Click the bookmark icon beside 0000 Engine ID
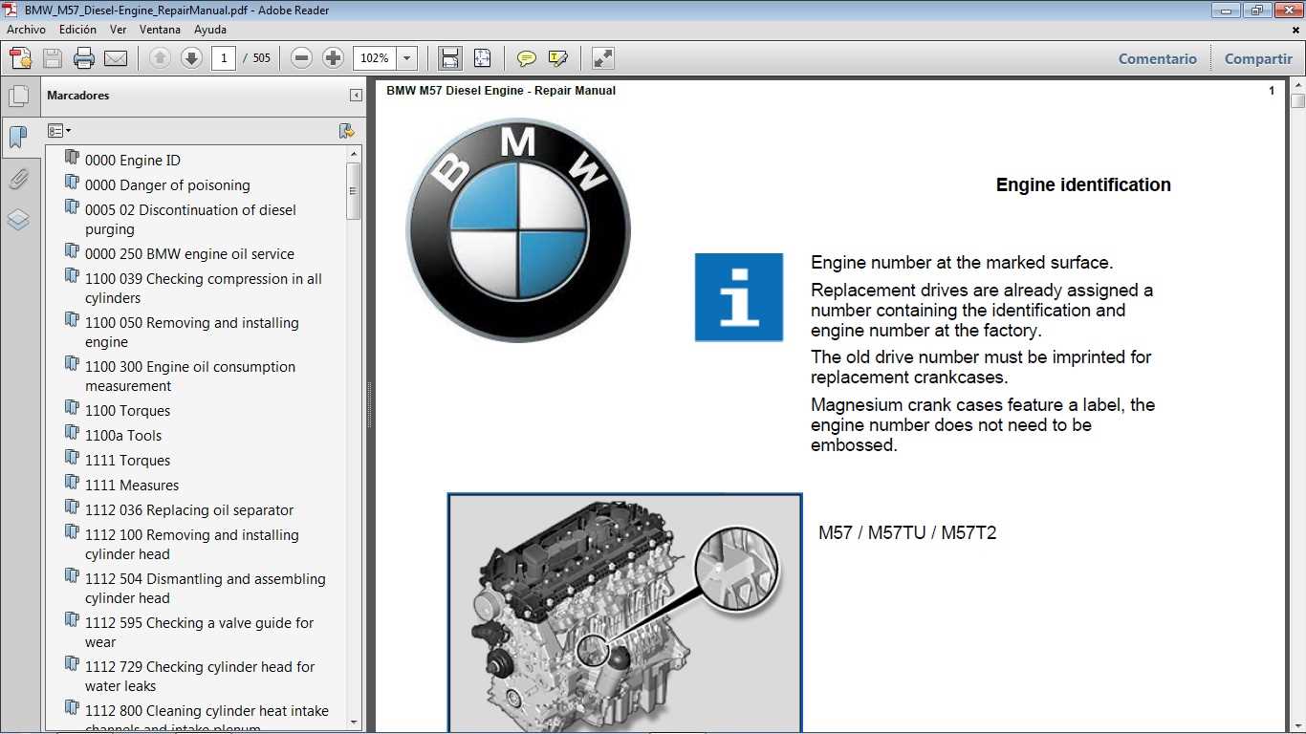 point(72,159)
